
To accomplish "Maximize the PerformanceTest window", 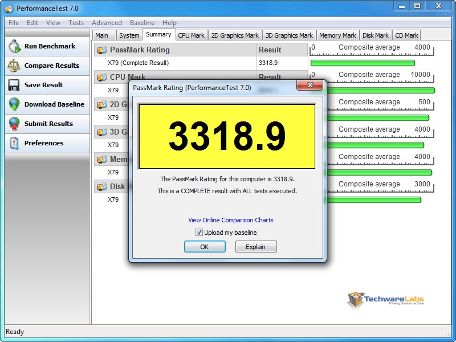I will (x=417, y=6).
